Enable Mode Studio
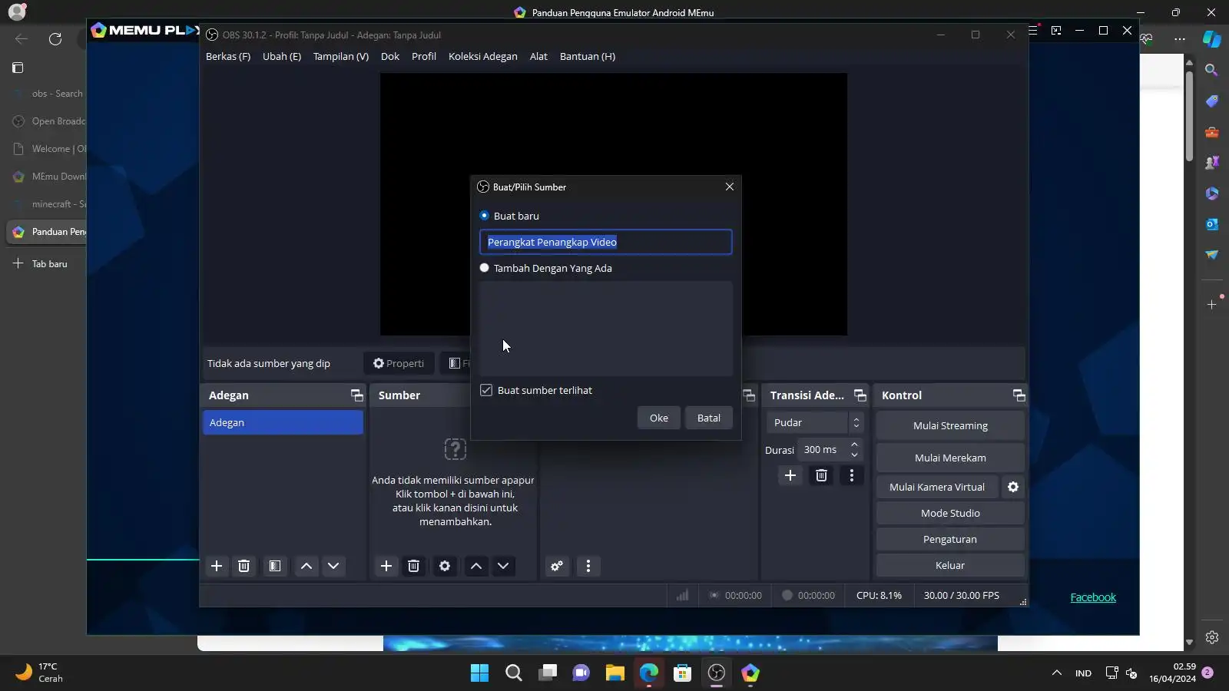 950,513
